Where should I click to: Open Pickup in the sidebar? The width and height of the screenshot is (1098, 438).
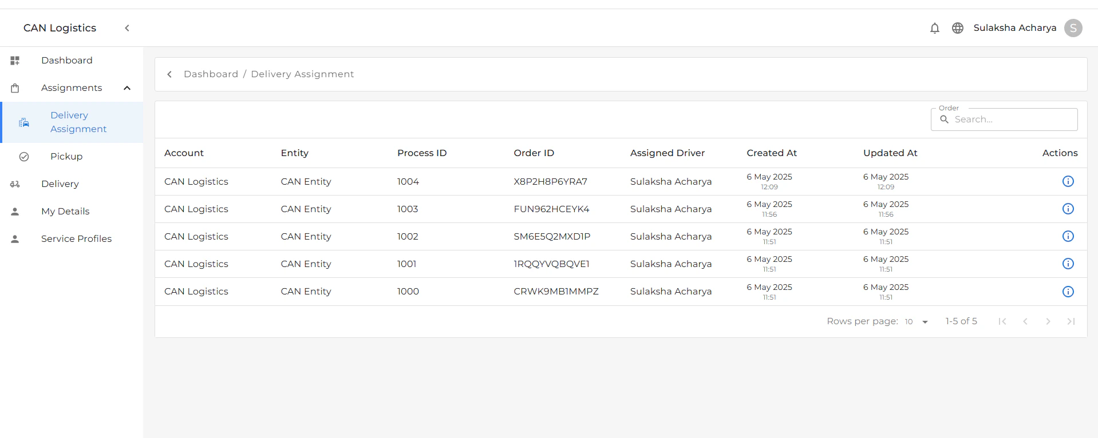66,157
